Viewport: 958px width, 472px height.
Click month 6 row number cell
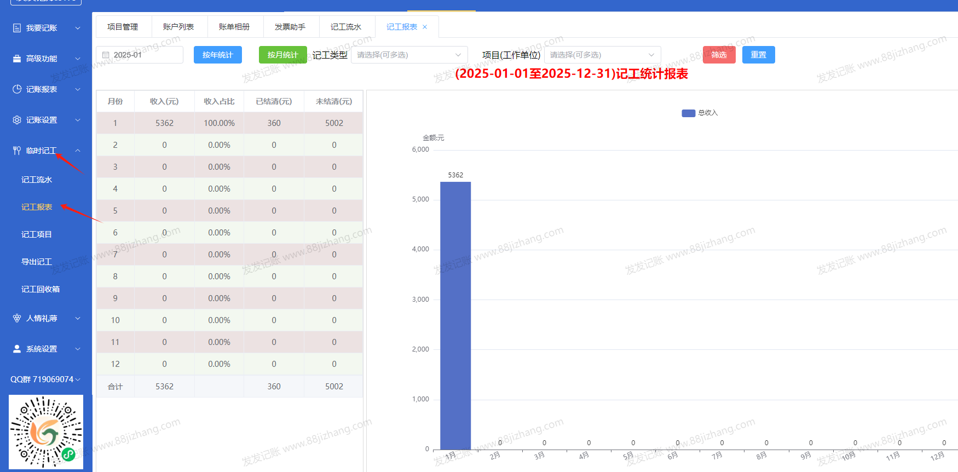116,233
